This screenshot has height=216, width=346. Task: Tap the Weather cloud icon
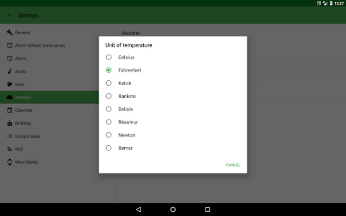pos(9,97)
